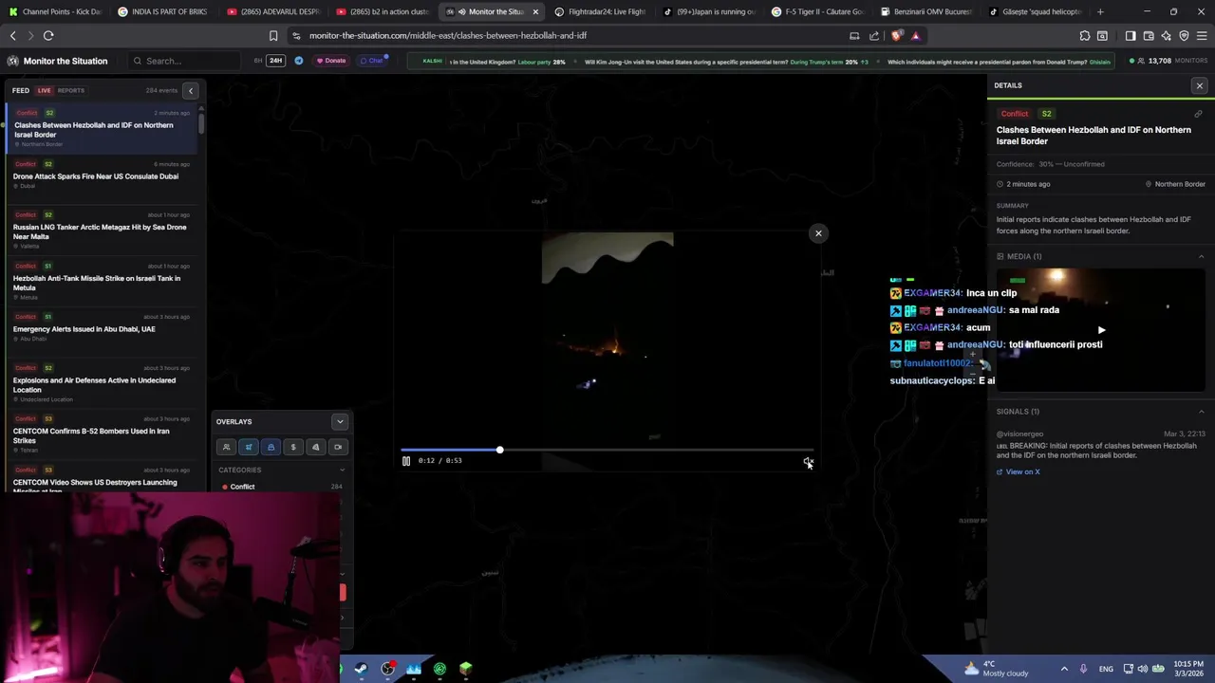Screen dimensions: 1215x683
Task: Open the Brave VPN shield icon
Action: click(x=1184, y=35)
